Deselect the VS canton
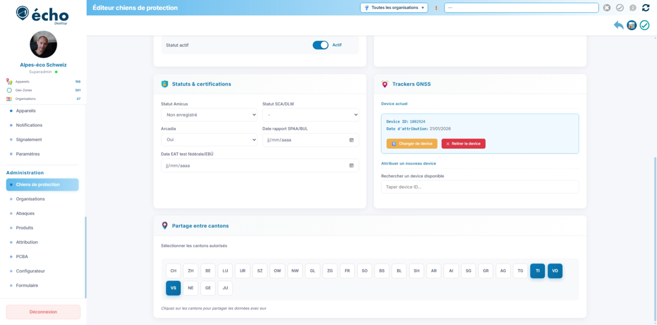 pyautogui.click(x=173, y=288)
